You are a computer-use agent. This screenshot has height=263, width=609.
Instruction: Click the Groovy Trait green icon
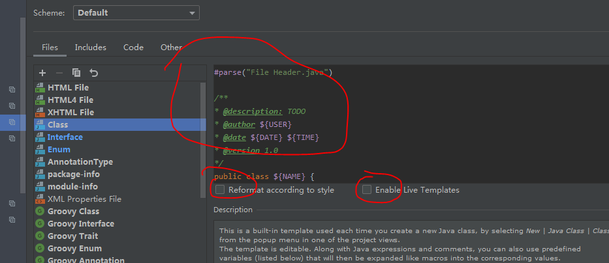click(40, 236)
